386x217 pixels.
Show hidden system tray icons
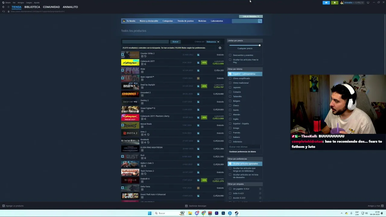pyautogui.click(x=342, y=213)
